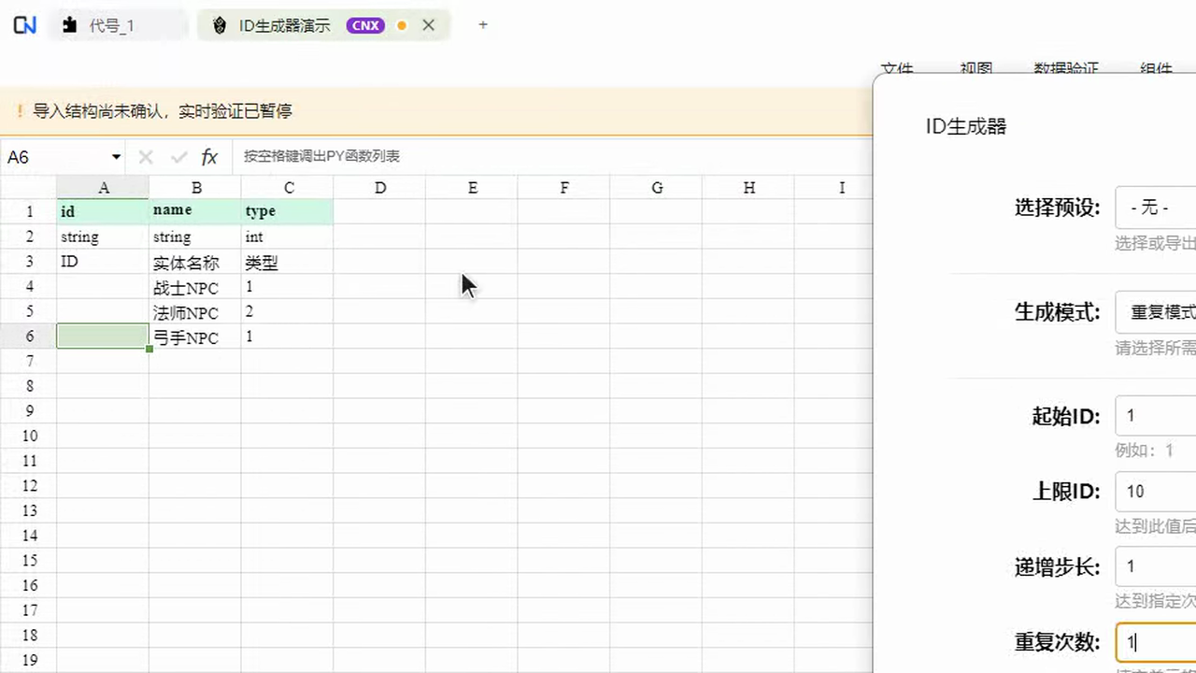Click the 起始ID input field
1196x673 pixels.
1156,415
